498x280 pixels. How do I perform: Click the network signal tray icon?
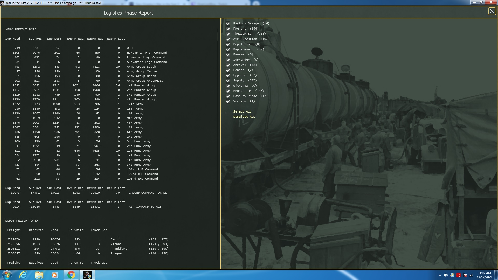(x=471, y=275)
